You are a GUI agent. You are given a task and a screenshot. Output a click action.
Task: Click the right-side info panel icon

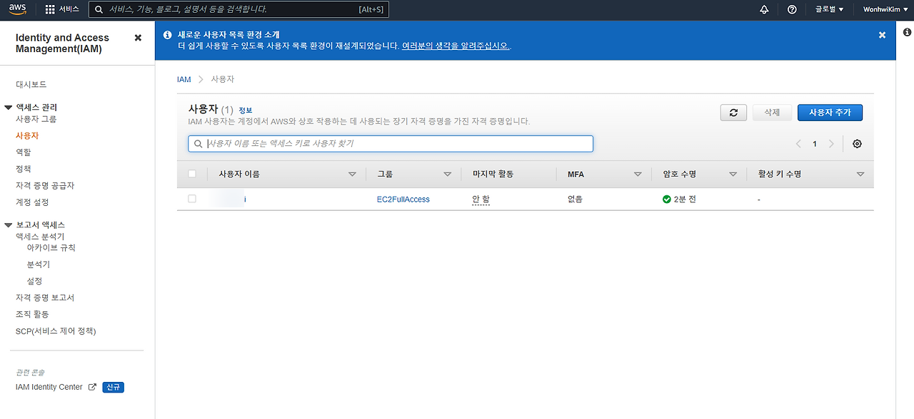[x=907, y=32]
